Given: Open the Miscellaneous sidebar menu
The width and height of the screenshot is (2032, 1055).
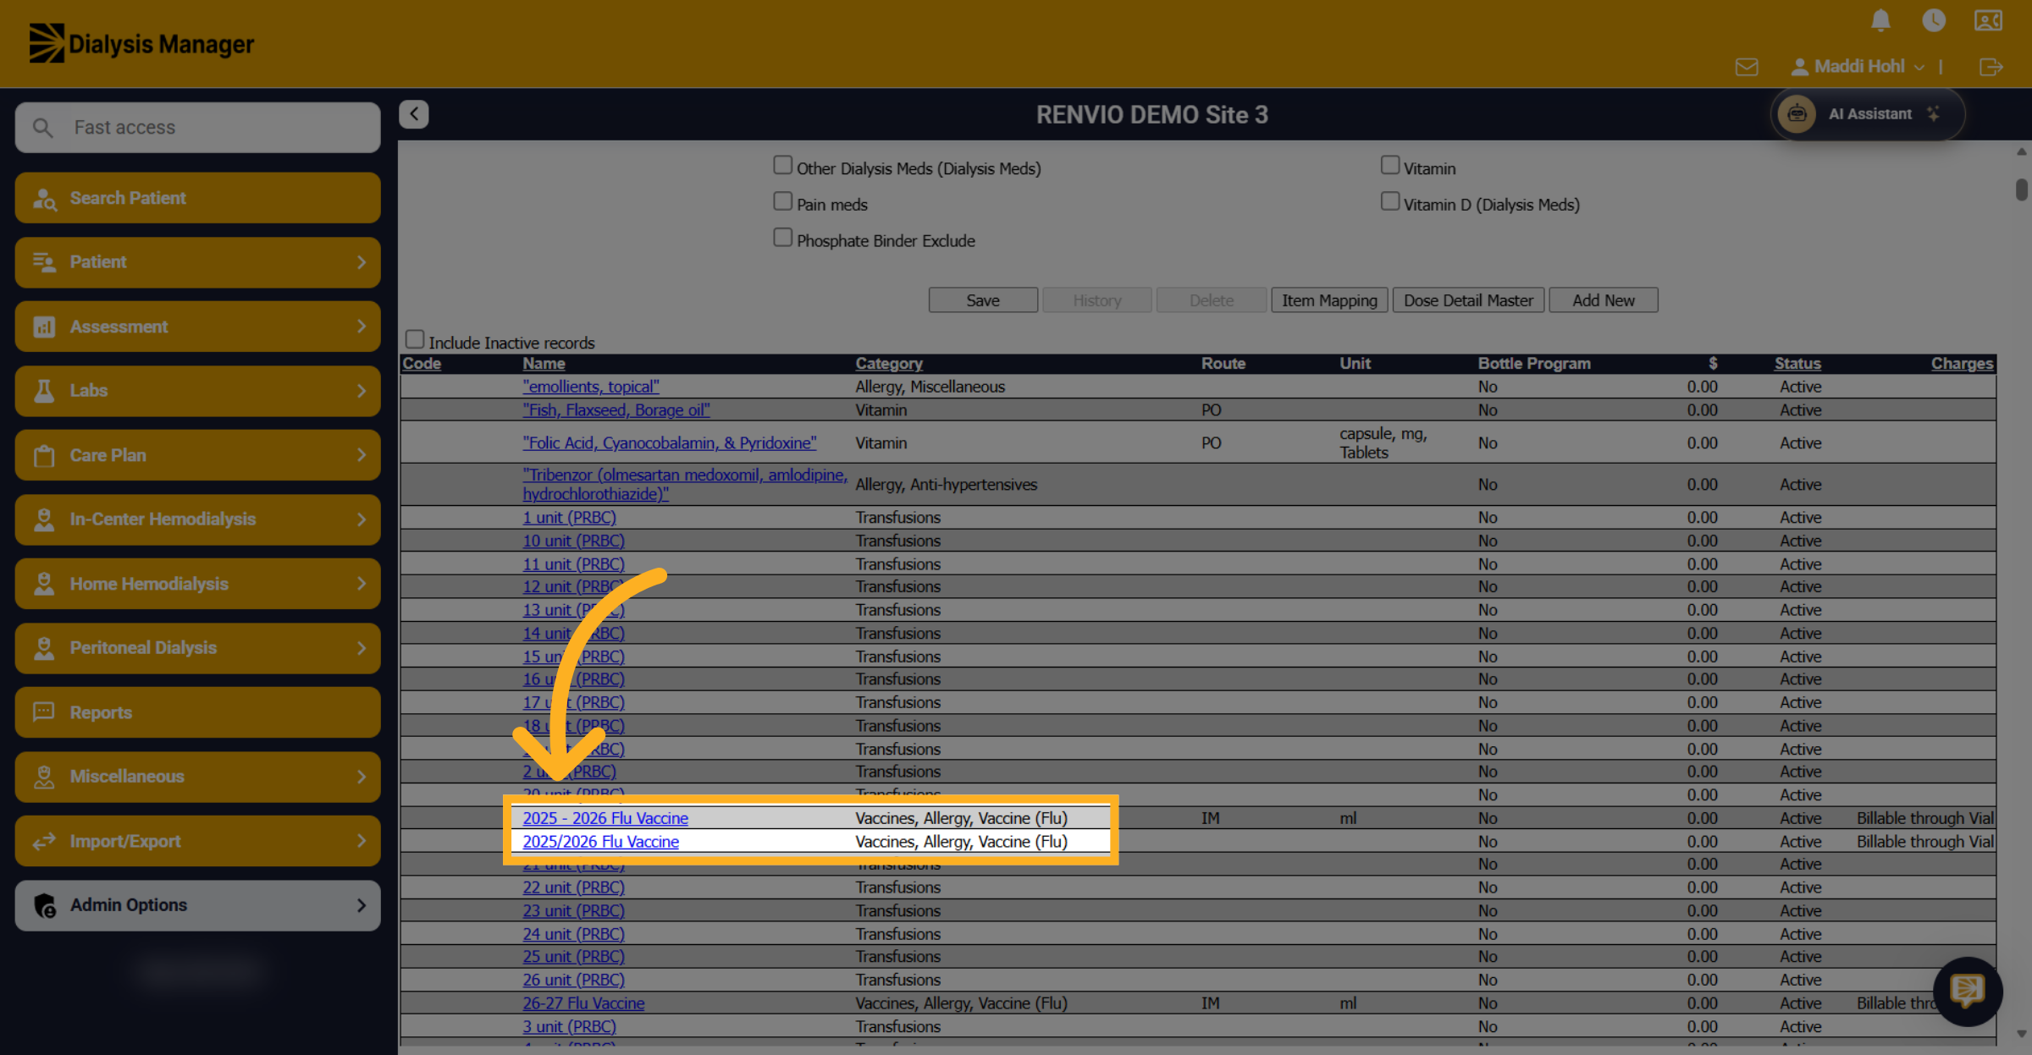Looking at the screenshot, I should click(197, 777).
